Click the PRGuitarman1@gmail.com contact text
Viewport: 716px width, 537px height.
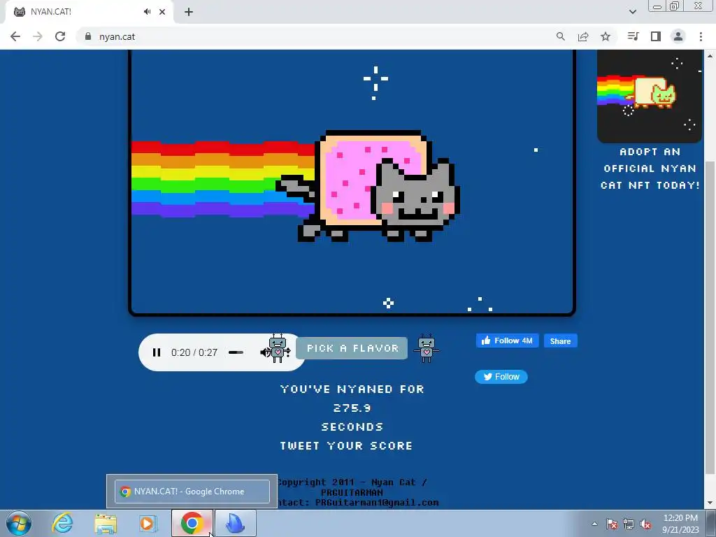tap(377, 503)
